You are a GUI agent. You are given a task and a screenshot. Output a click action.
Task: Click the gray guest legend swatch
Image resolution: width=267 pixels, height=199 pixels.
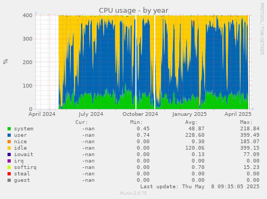9,180
